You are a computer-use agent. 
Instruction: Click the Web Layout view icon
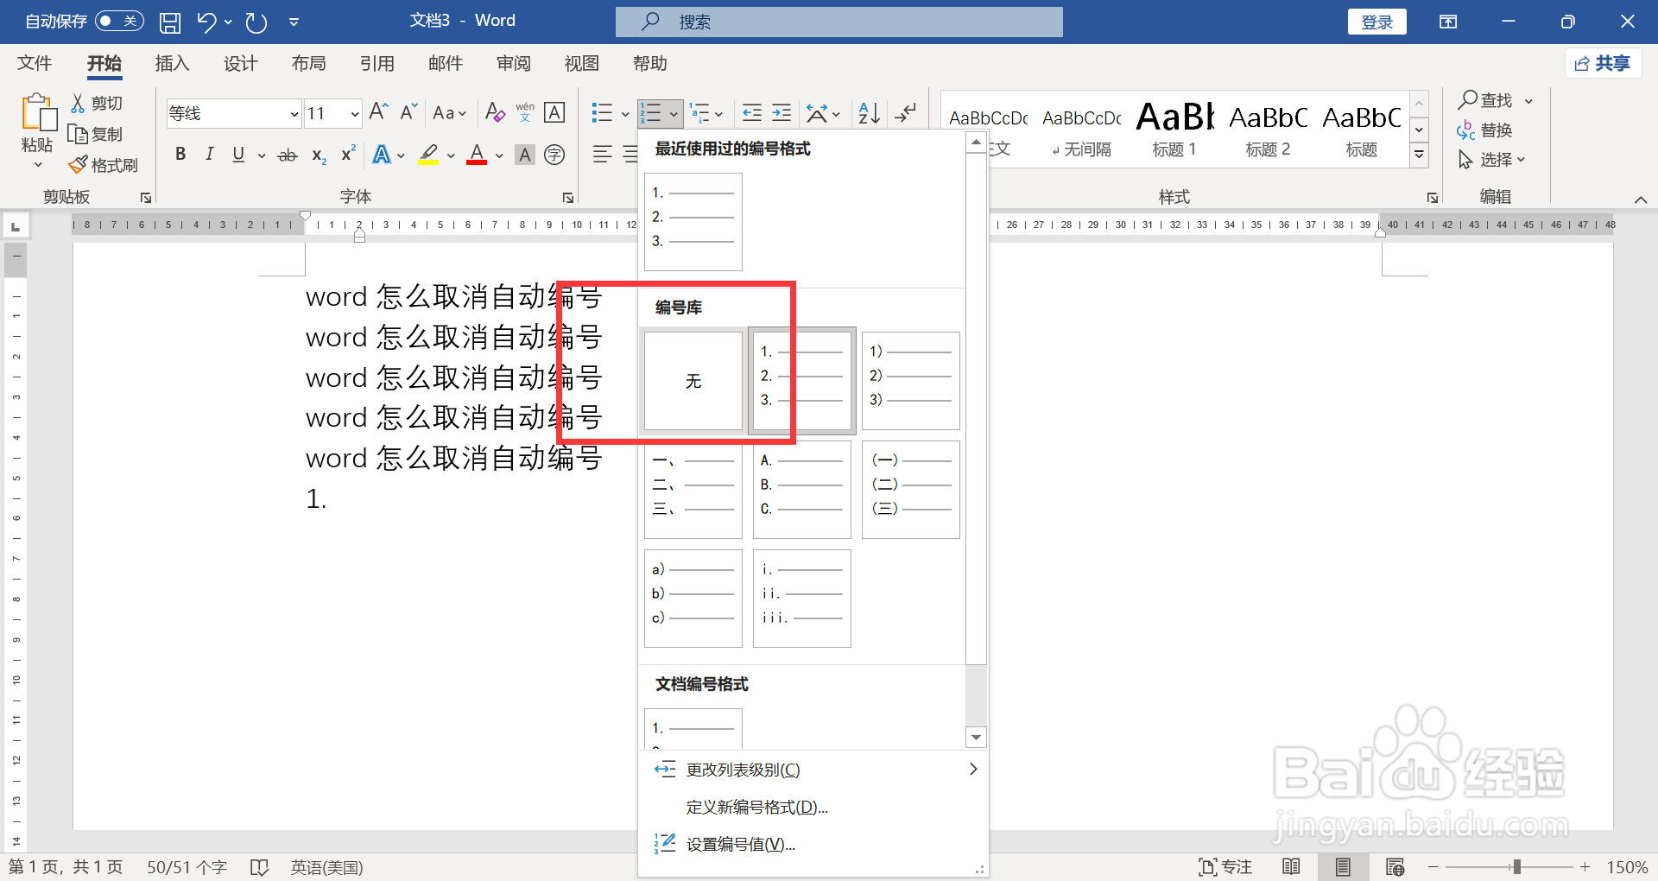[x=1395, y=866]
